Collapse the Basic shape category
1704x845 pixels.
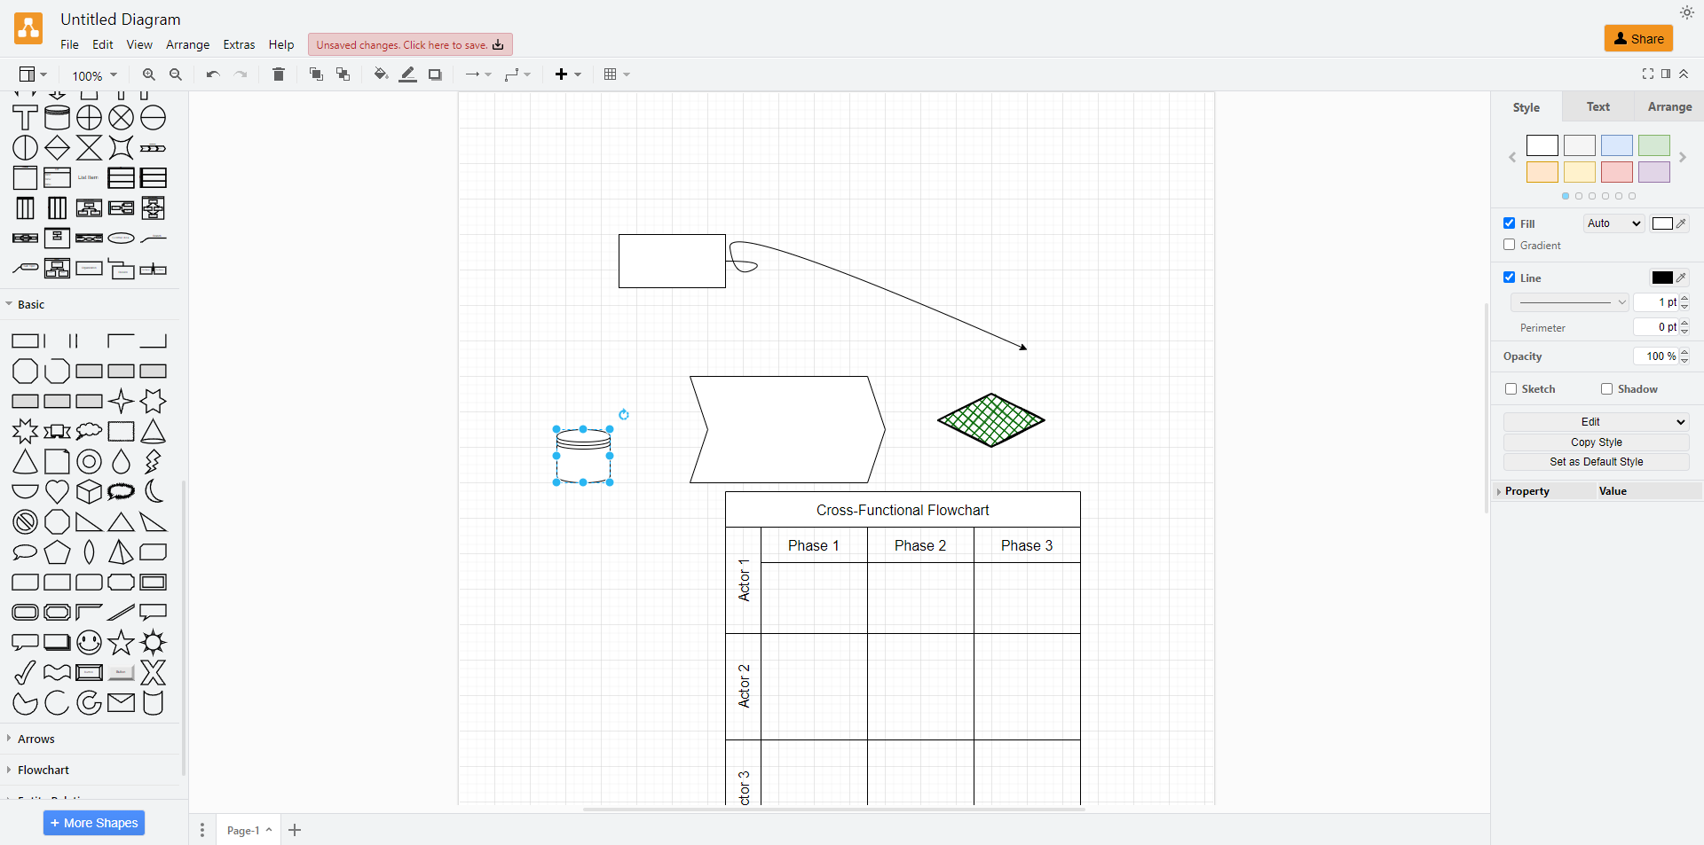point(30,304)
